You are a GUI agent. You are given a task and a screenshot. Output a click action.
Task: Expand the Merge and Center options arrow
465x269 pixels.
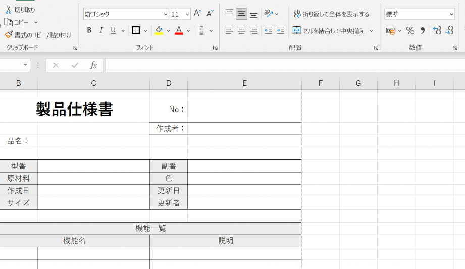(371, 31)
